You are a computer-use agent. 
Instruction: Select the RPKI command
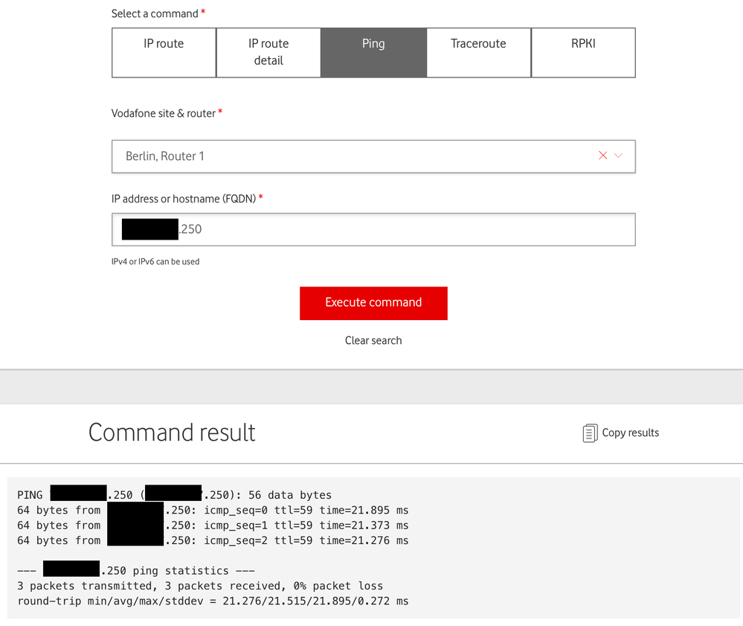click(x=583, y=53)
